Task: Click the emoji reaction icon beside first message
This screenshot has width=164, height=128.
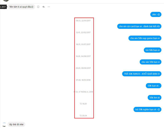Action: [38, 7]
